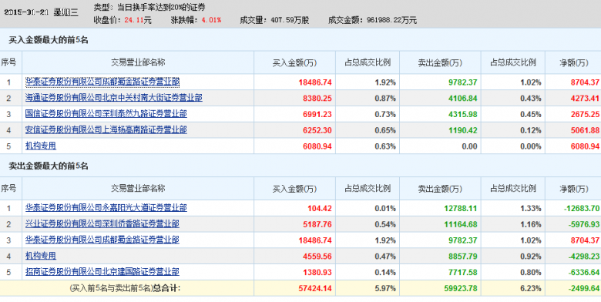The height and width of the screenshot is (302, 601).
Task: Click 交易营业部名称 header in top-buy table
Action: pyautogui.click(x=138, y=62)
